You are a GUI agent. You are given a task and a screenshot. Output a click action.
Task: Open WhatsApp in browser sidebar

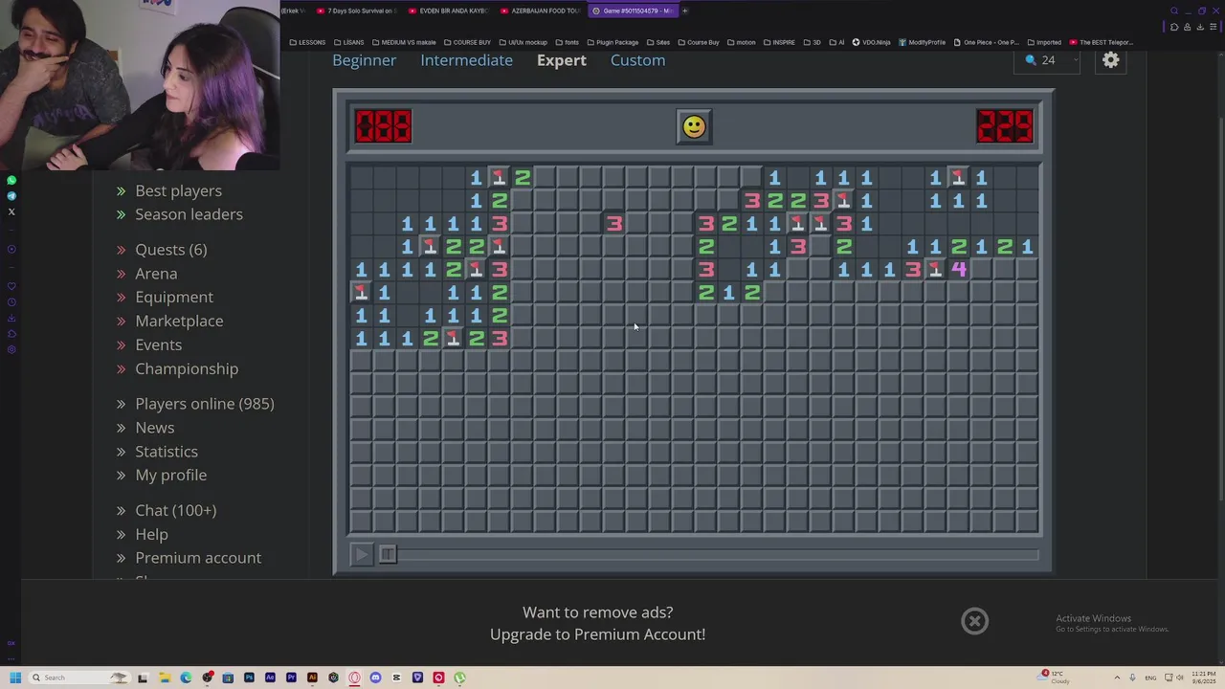pos(11,180)
